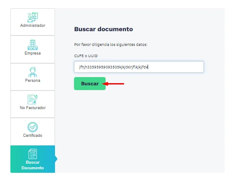Click the 'Por favor diligencia' instruction text

[111, 45]
